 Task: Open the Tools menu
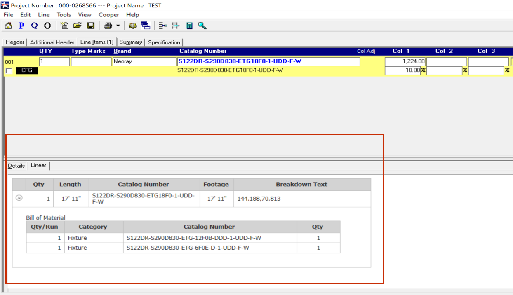(x=64, y=15)
